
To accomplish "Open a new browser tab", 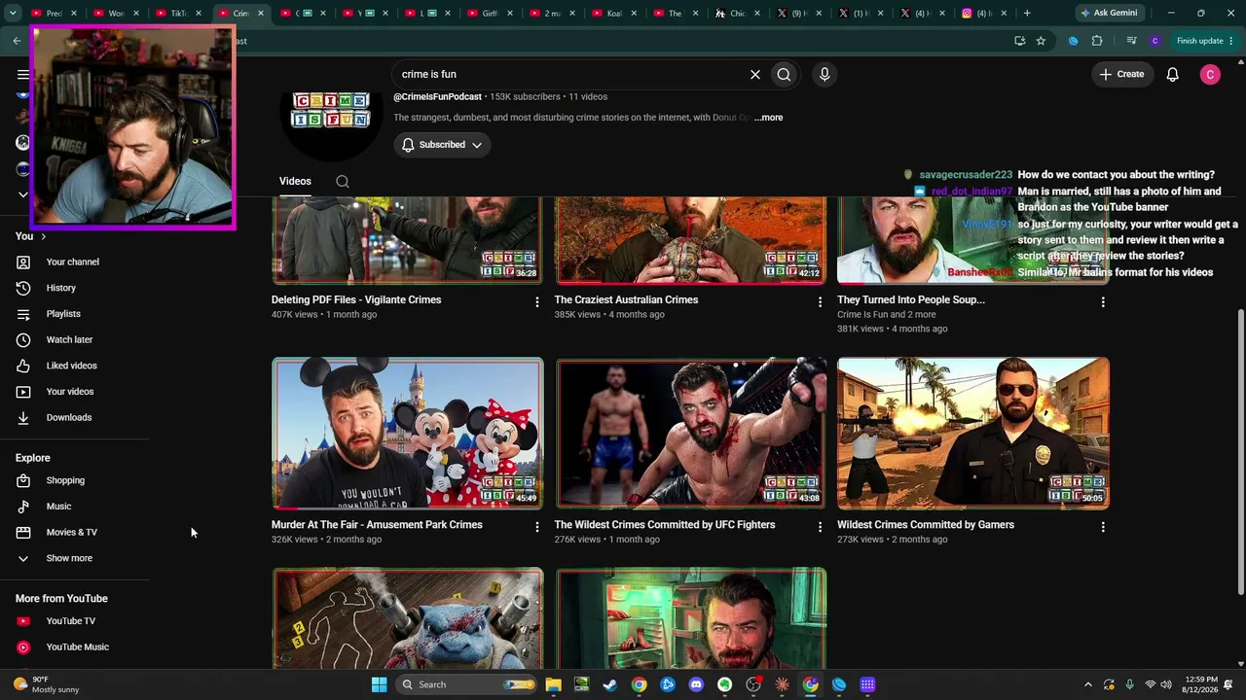I will tap(1027, 13).
